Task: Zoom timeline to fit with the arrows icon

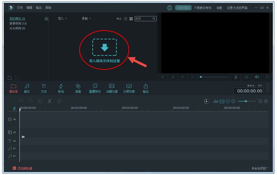Action: [222, 101]
